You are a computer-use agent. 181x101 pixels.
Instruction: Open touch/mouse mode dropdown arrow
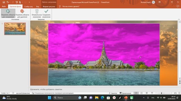coord(22,2)
